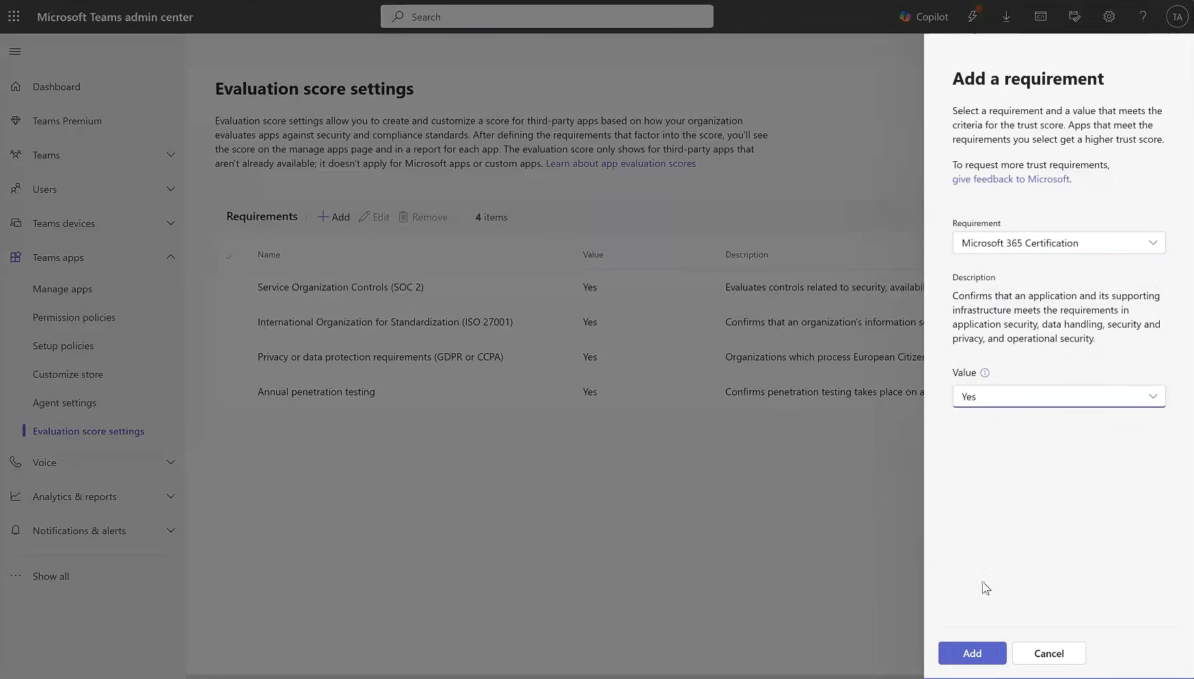Click the purple Add button in panel
1194x679 pixels.
pyautogui.click(x=972, y=653)
